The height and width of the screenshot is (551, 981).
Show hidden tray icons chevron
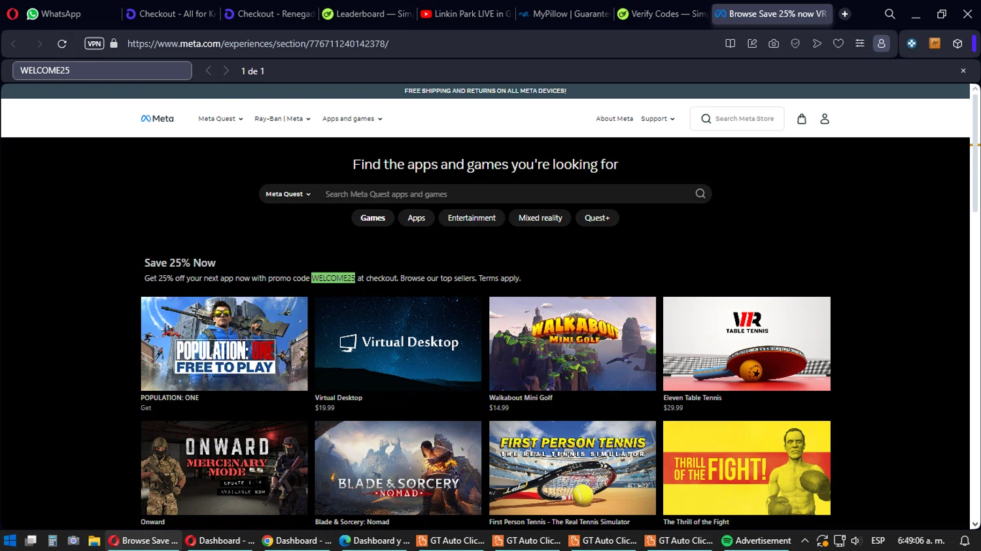coord(805,541)
